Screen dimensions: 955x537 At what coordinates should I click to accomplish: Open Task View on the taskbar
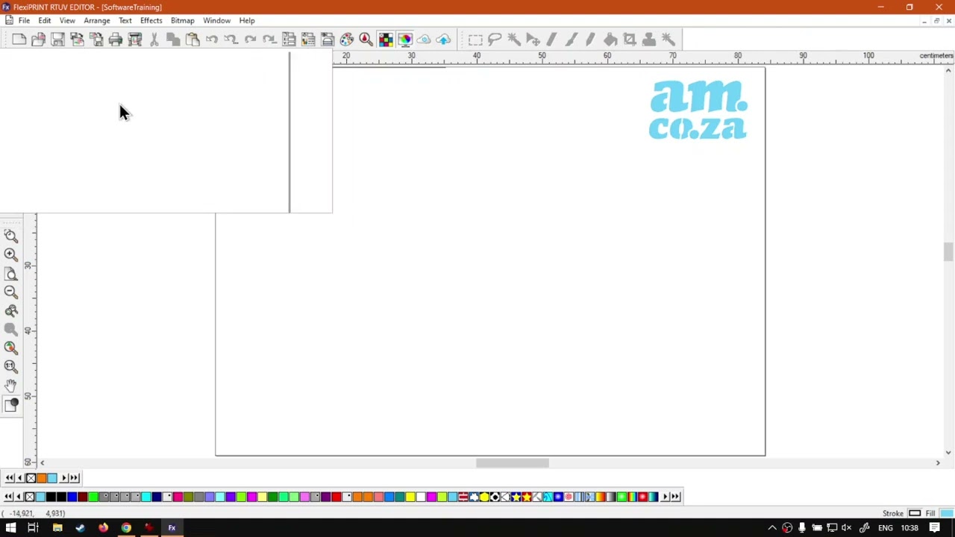click(33, 528)
